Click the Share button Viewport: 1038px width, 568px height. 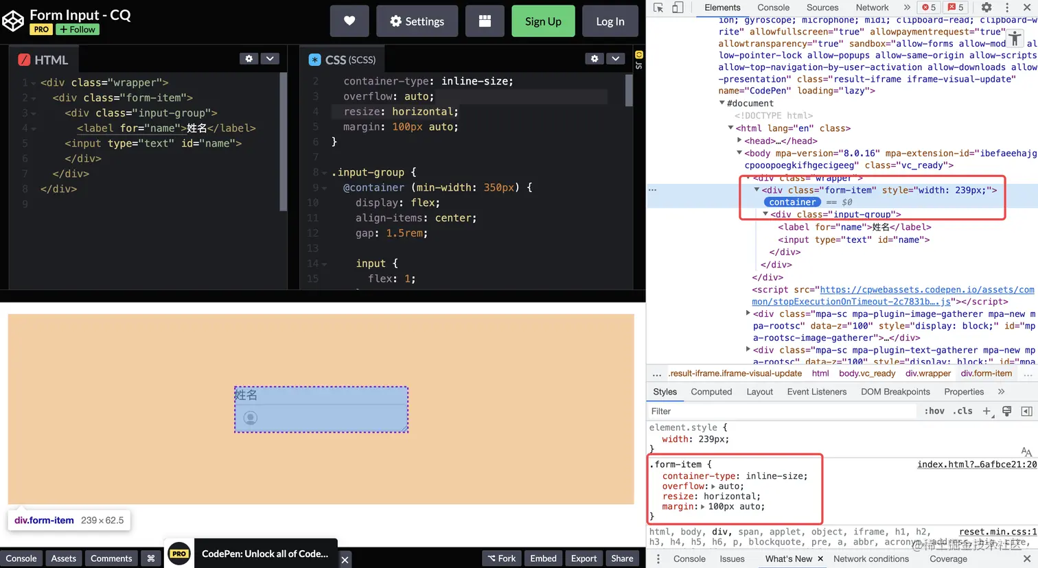(x=622, y=558)
